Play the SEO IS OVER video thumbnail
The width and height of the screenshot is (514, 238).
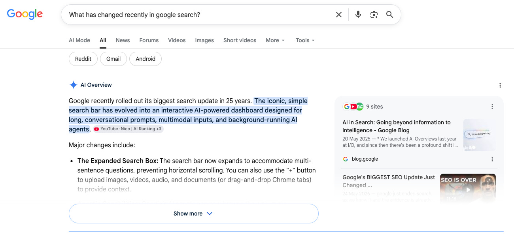click(x=468, y=189)
